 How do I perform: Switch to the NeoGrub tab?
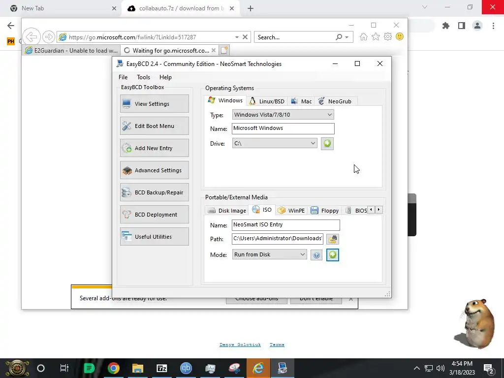[x=335, y=101]
